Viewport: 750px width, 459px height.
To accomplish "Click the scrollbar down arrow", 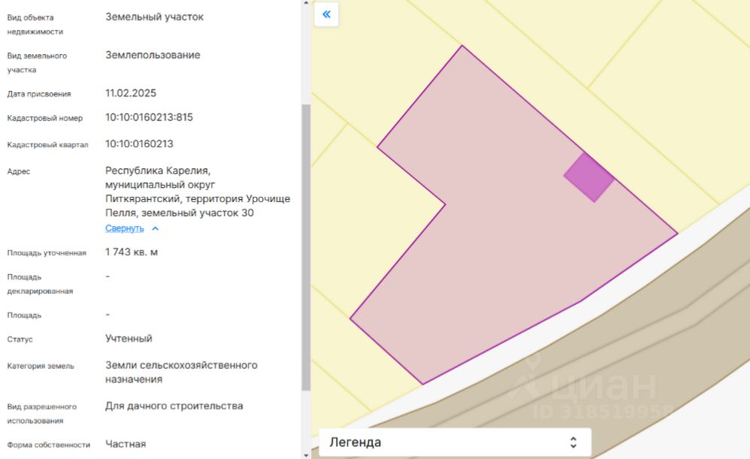I will pos(306,455).
